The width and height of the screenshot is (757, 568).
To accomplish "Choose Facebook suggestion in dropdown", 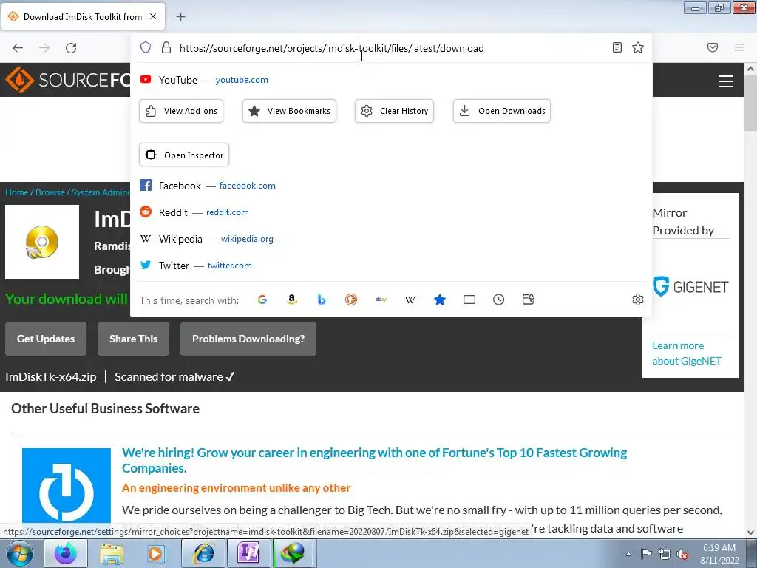I will [x=391, y=186].
